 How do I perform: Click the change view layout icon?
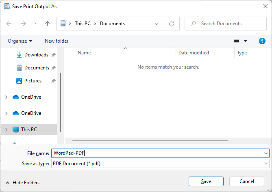click(237, 41)
